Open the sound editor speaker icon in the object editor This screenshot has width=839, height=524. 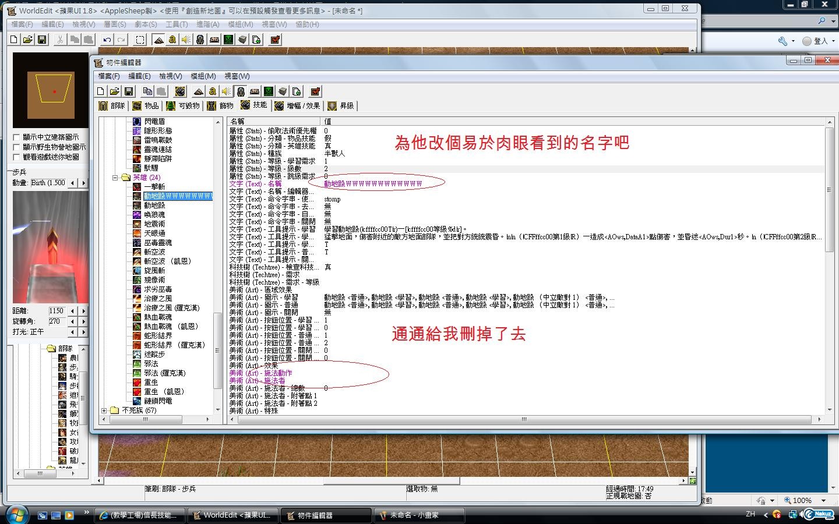pos(226,91)
